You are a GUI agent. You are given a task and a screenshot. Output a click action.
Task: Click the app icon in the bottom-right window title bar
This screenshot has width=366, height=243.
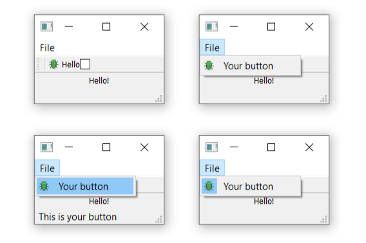211,147
